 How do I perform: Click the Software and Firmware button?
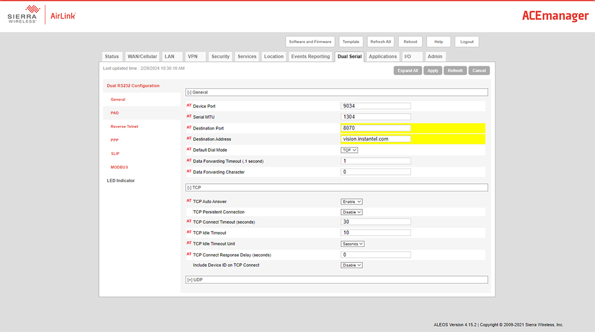coord(310,42)
